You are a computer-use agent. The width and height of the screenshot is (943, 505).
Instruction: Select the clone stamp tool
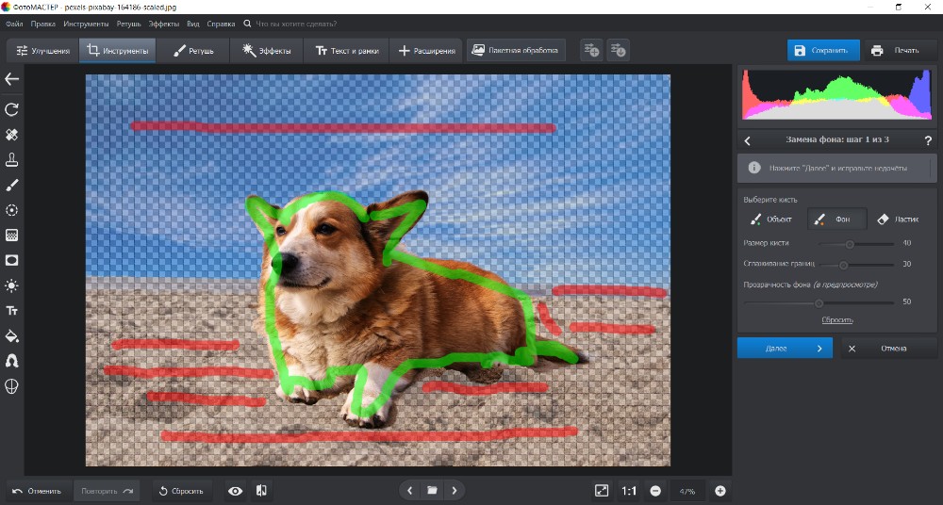point(12,159)
